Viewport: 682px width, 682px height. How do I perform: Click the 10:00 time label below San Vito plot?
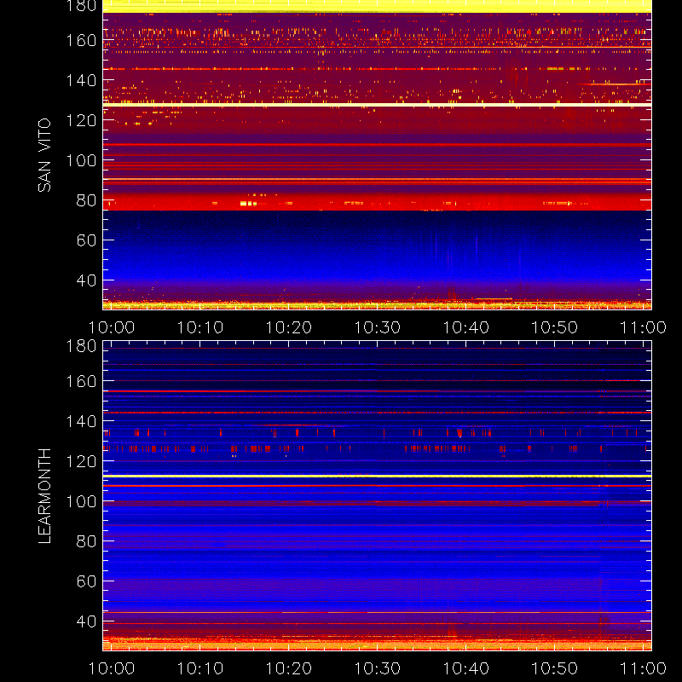coord(112,327)
